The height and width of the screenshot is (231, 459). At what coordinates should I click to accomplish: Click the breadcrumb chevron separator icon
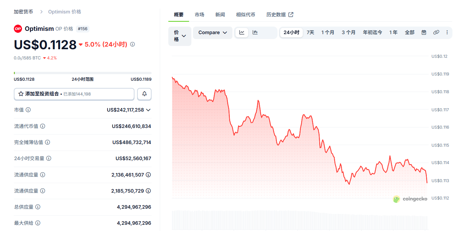(x=41, y=12)
